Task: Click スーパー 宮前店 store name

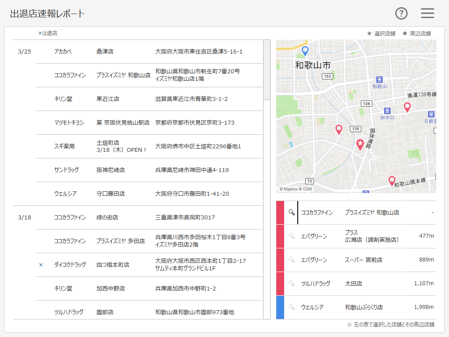Action: [x=363, y=260]
